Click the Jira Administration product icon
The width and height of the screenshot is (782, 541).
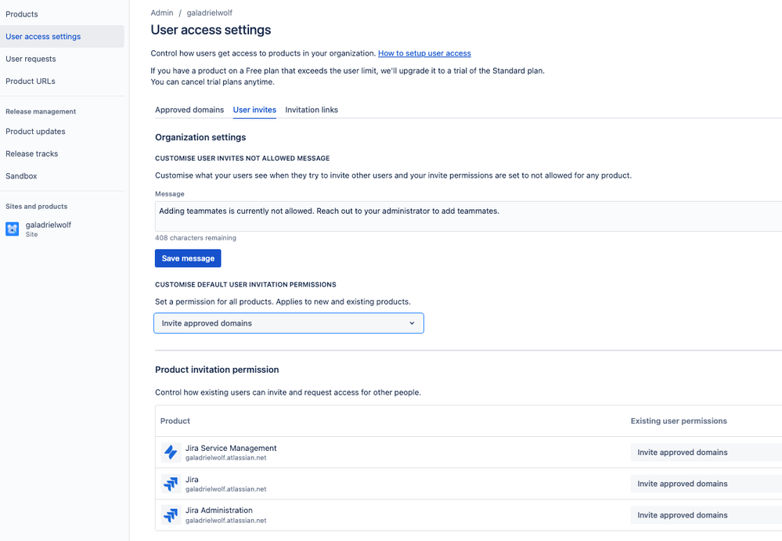click(171, 515)
